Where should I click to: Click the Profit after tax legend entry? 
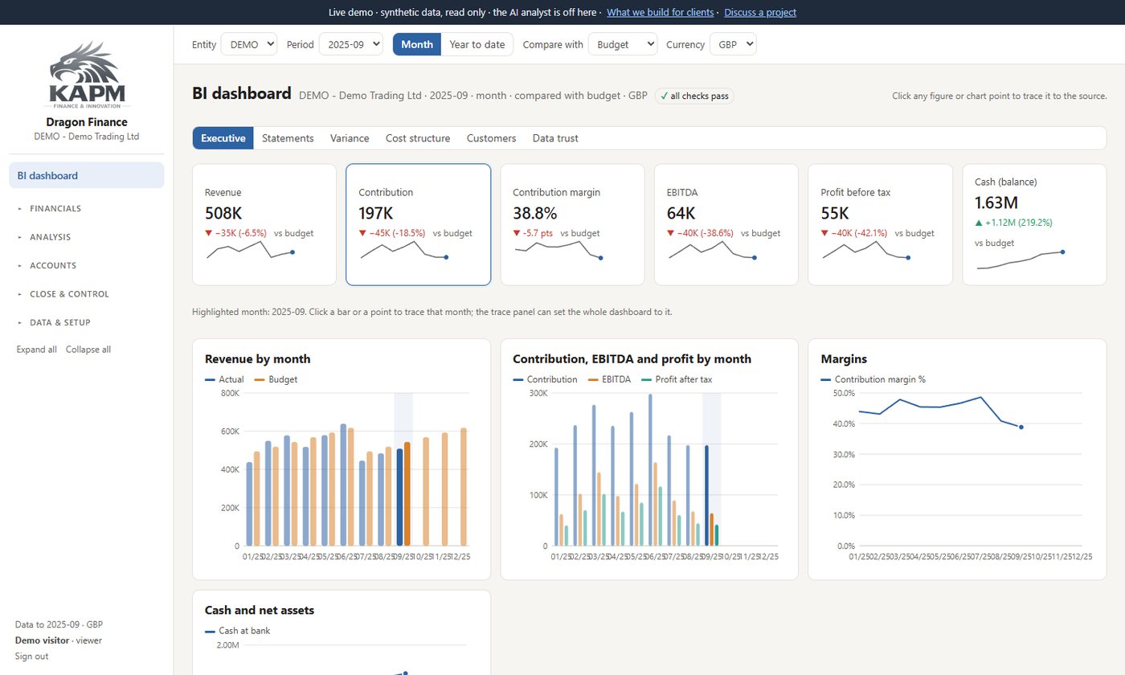click(677, 379)
